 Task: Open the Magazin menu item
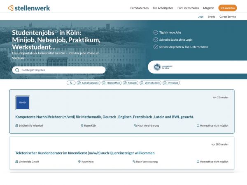[x=209, y=8]
